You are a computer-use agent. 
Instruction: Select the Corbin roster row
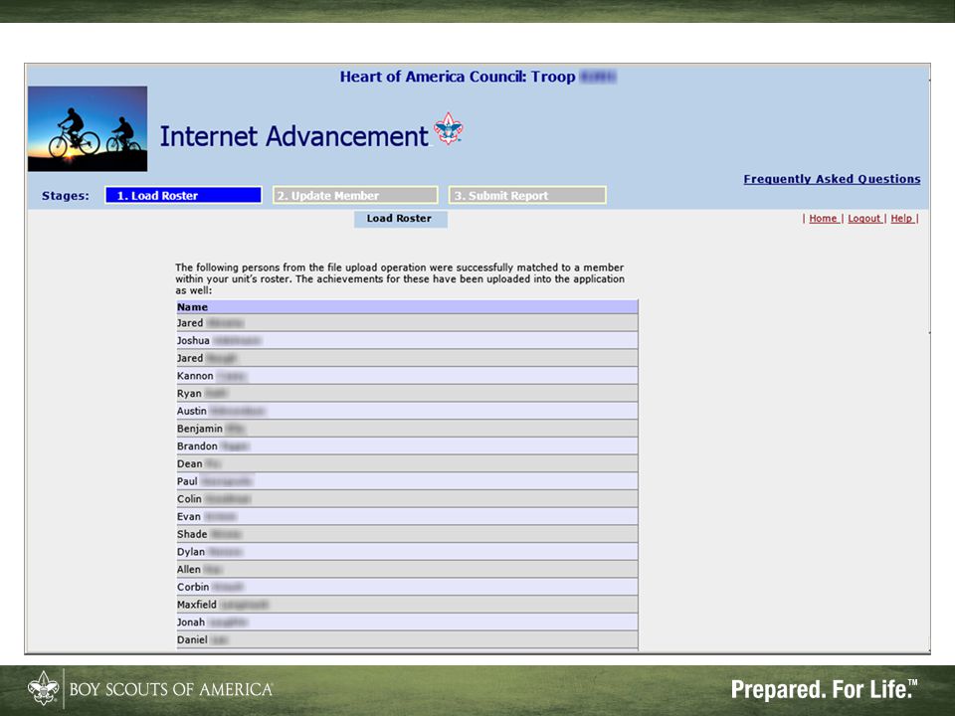[x=407, y=588]
